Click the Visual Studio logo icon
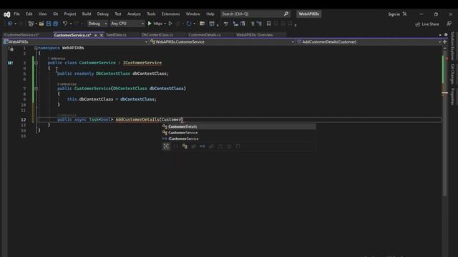This screenshot has width=458, height=257. (x=6, y=14)
